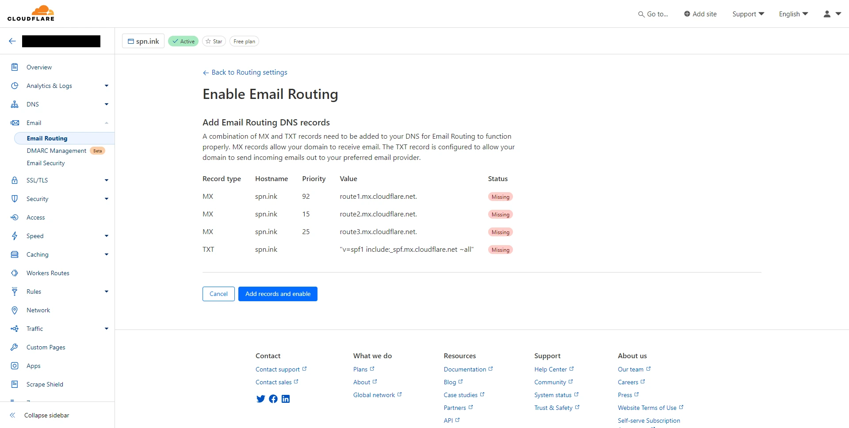Open the Support dropdown menu
Screen dimensions: 849x428
[748, 14]
